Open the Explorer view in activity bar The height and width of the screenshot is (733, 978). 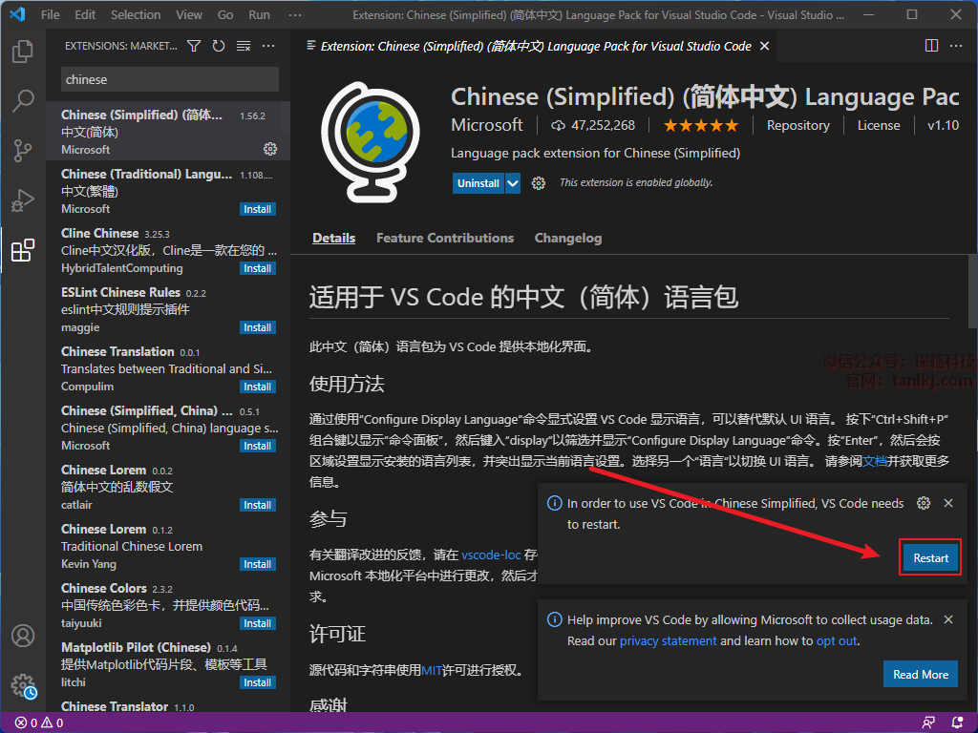(23, 52)
